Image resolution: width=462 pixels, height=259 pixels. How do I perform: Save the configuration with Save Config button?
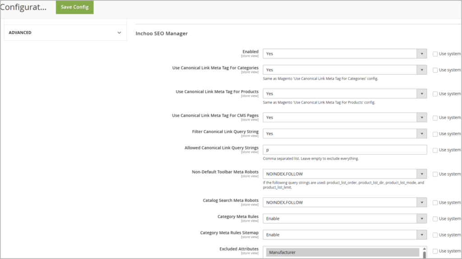coord(74,7)
